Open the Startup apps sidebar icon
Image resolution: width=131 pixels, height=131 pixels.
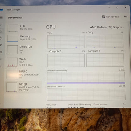pos(1,45)
